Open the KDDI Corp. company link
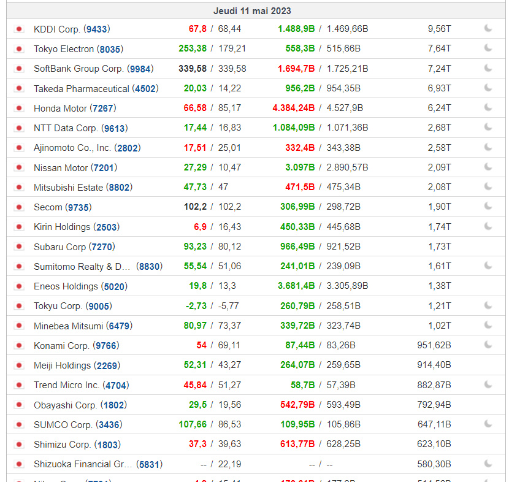This screenshot has width=509, height=482. tap(57, 29)
